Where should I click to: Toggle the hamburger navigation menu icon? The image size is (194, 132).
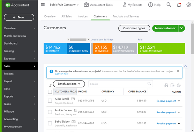pyautogui.click(x=43, y=5)
